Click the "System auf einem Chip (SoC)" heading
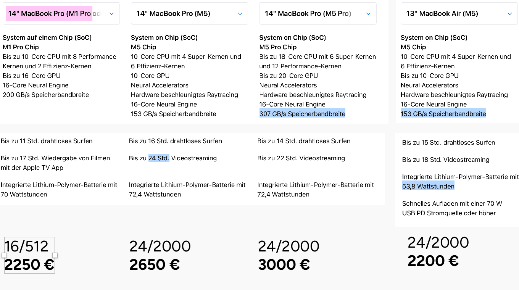The image size is (519, 290). (47, 37)
